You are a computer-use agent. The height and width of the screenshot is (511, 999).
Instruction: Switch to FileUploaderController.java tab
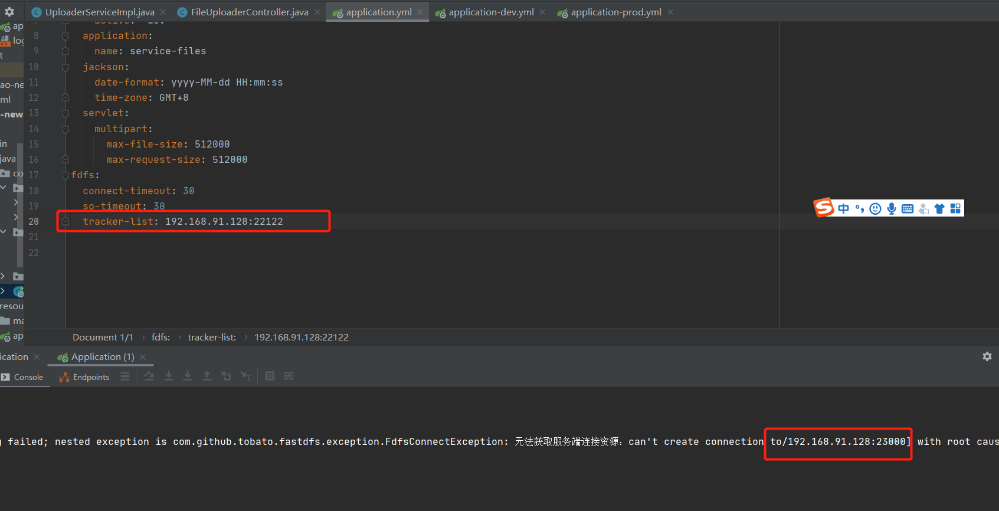coord(250,12)
